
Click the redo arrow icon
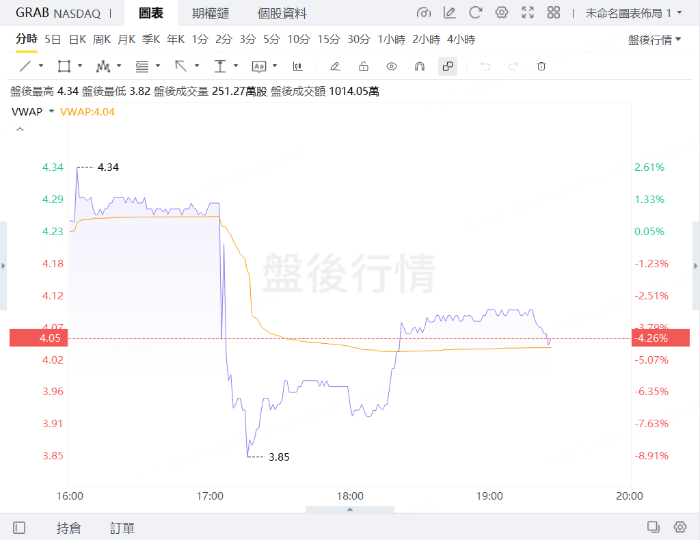[x=513, y=66]
